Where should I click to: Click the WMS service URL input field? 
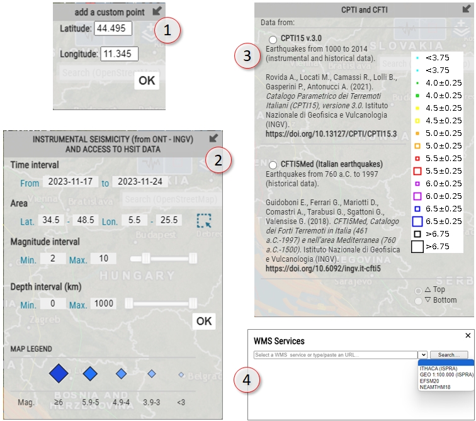336,355
